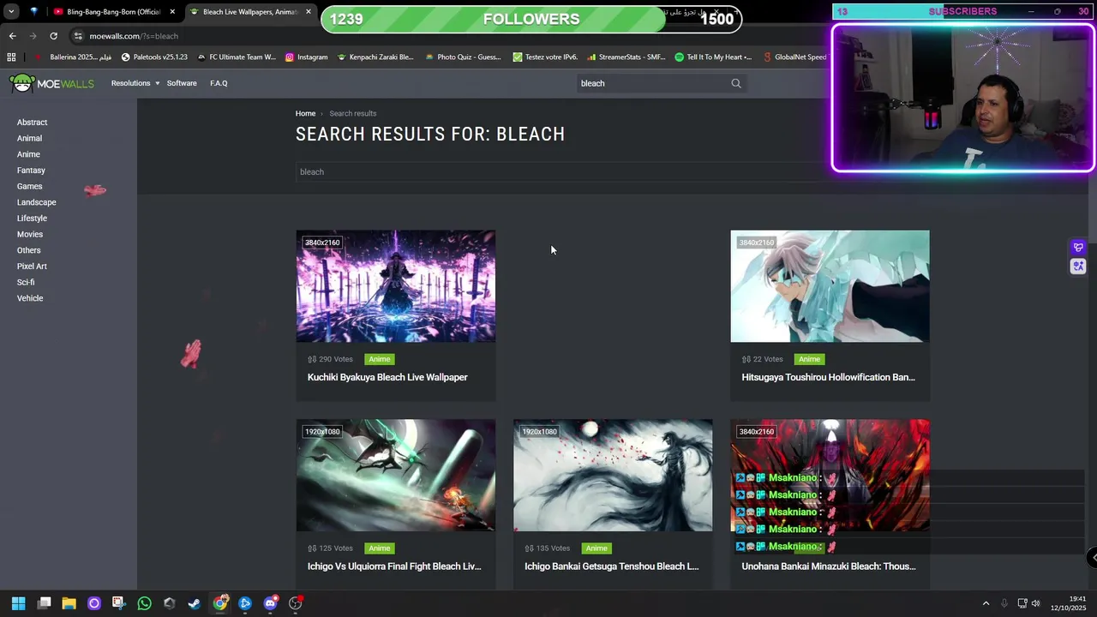
Task: Reload the page
Action: point(53,36)
